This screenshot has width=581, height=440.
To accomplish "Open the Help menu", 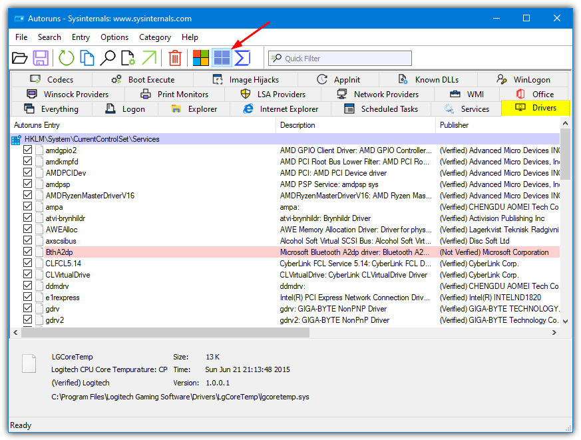I will [x=190, y=37].
